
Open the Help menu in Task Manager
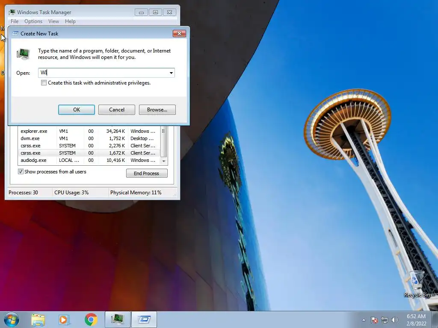pos(70,21)
